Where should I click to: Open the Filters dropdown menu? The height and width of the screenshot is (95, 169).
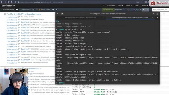click(145, 6)
